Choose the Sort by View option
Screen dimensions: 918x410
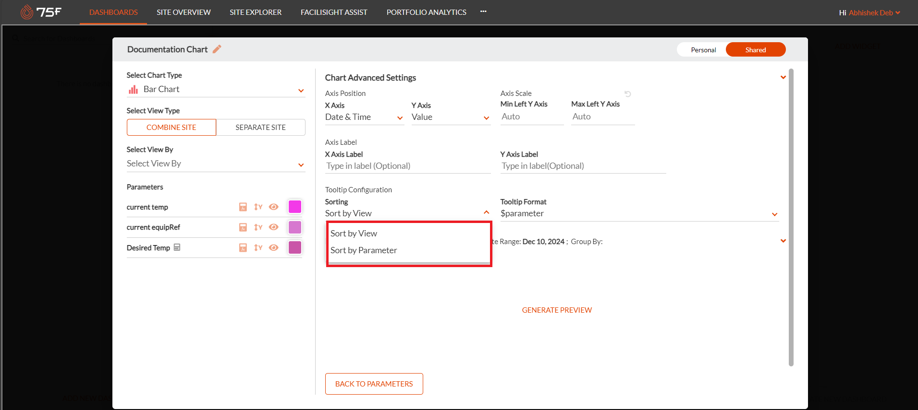409,234
